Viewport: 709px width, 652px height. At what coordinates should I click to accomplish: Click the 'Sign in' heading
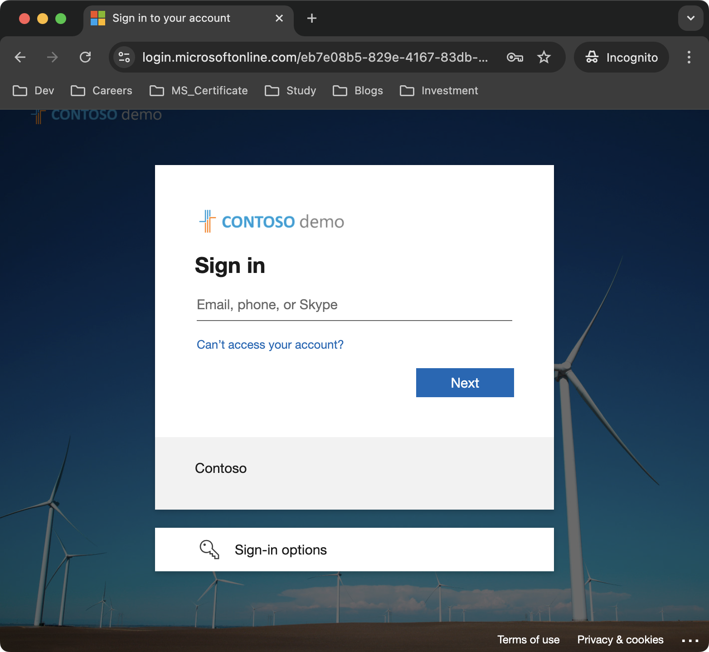pos(230,266)
